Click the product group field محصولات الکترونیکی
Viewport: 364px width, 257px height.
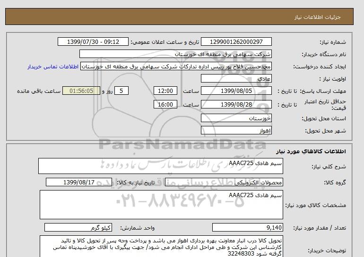224,182
